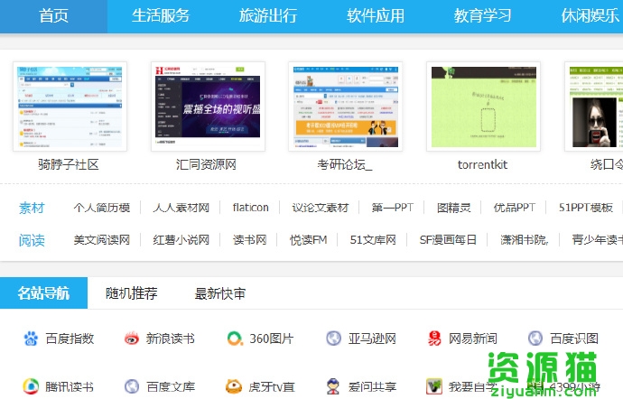Open the 红薯小说网 link

tap(181, 239)
